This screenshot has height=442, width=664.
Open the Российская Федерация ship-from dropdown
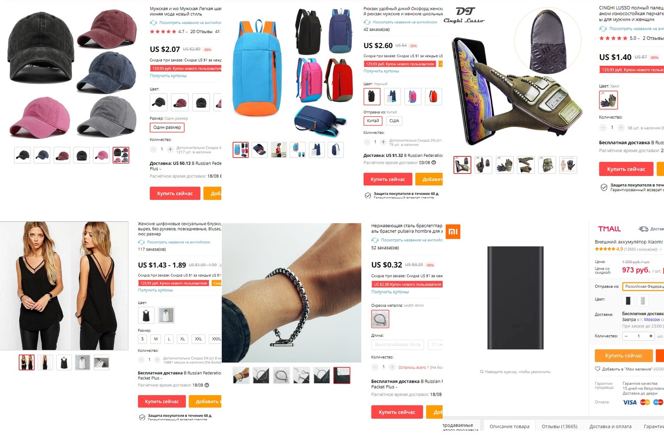[x=643, y=286]
